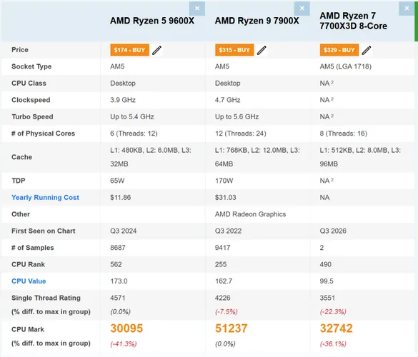Image resolution: width=418 pixels, height=357 pixels.
Task: Click the 30095 CPU Mark score
Action: coord(126,328)
